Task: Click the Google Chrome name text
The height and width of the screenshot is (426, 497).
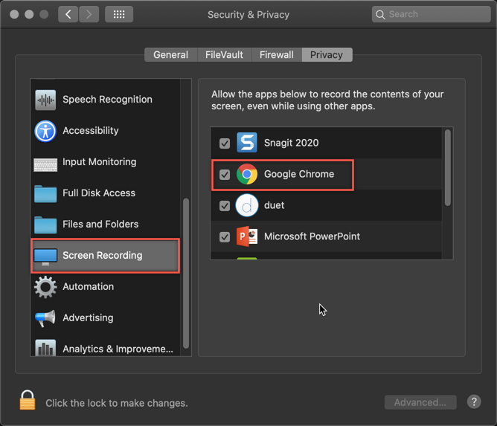Action: [x=299, y=174]
